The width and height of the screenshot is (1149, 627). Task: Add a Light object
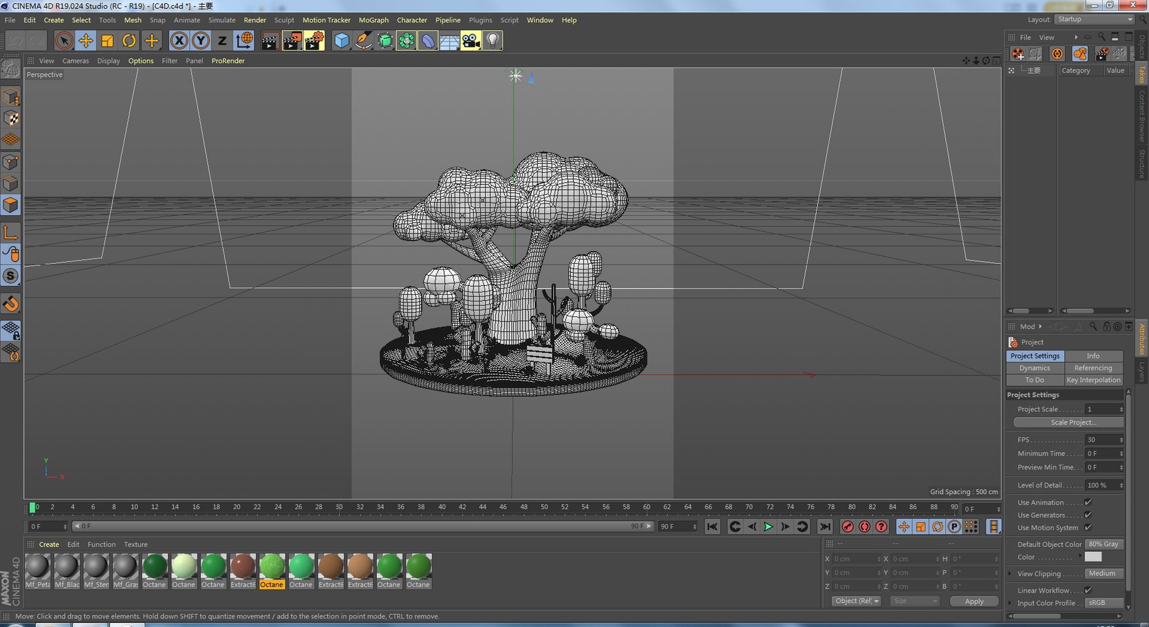coord(492,41)
